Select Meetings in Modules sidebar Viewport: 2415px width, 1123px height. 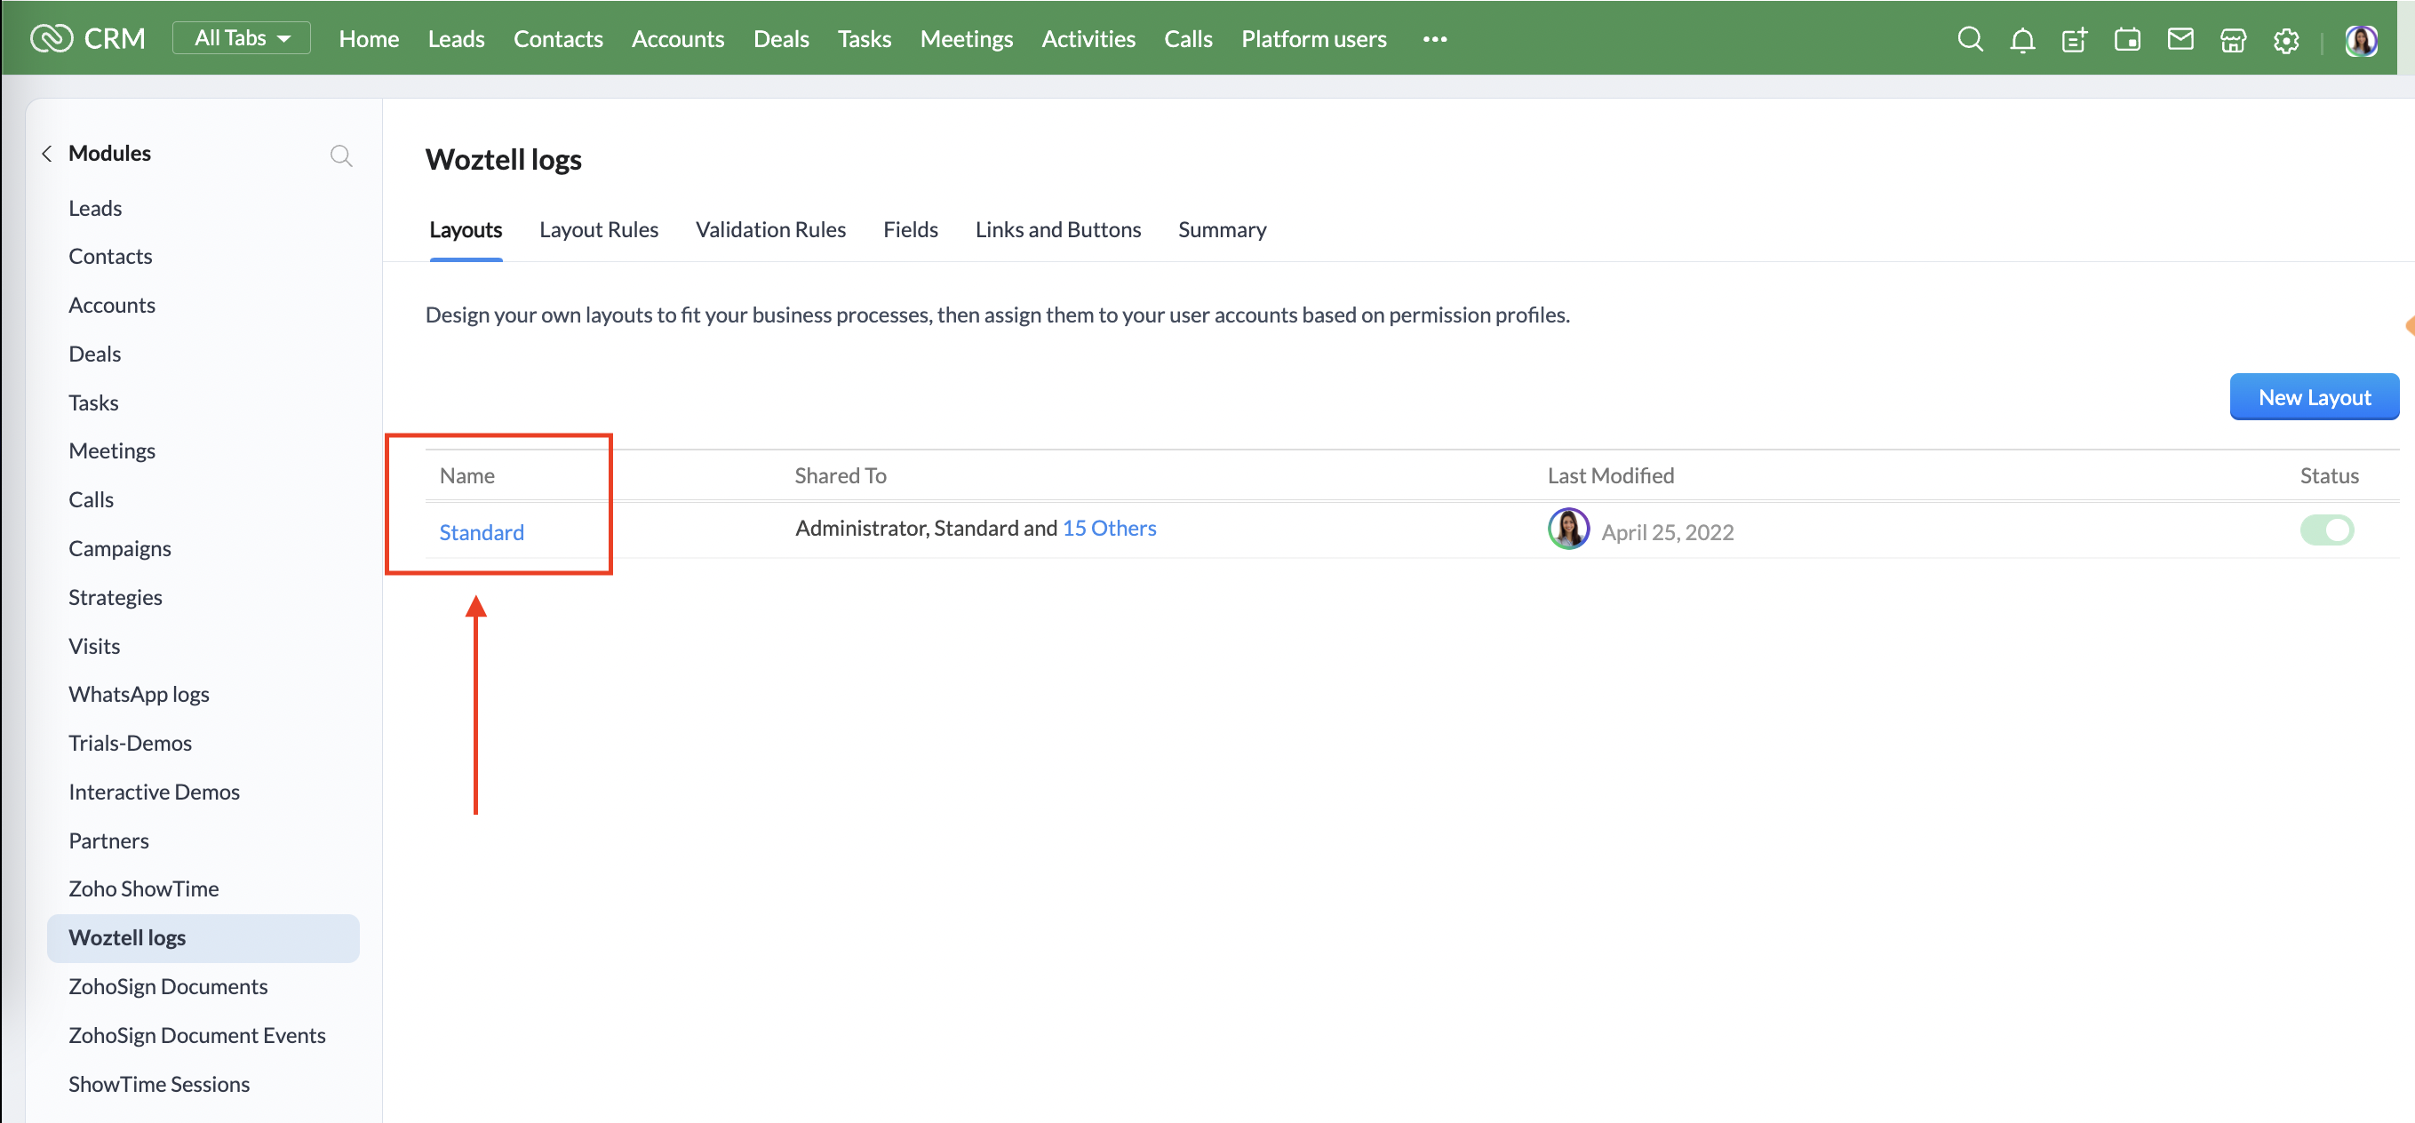(112, 450)
